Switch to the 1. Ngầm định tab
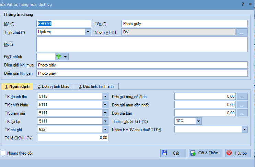Screen dimensions: 255x167 coord(17,86)
